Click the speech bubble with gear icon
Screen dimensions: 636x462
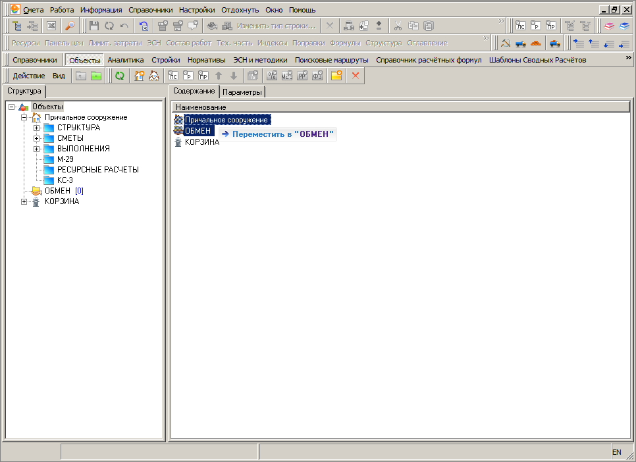click(x=193, y=26)
